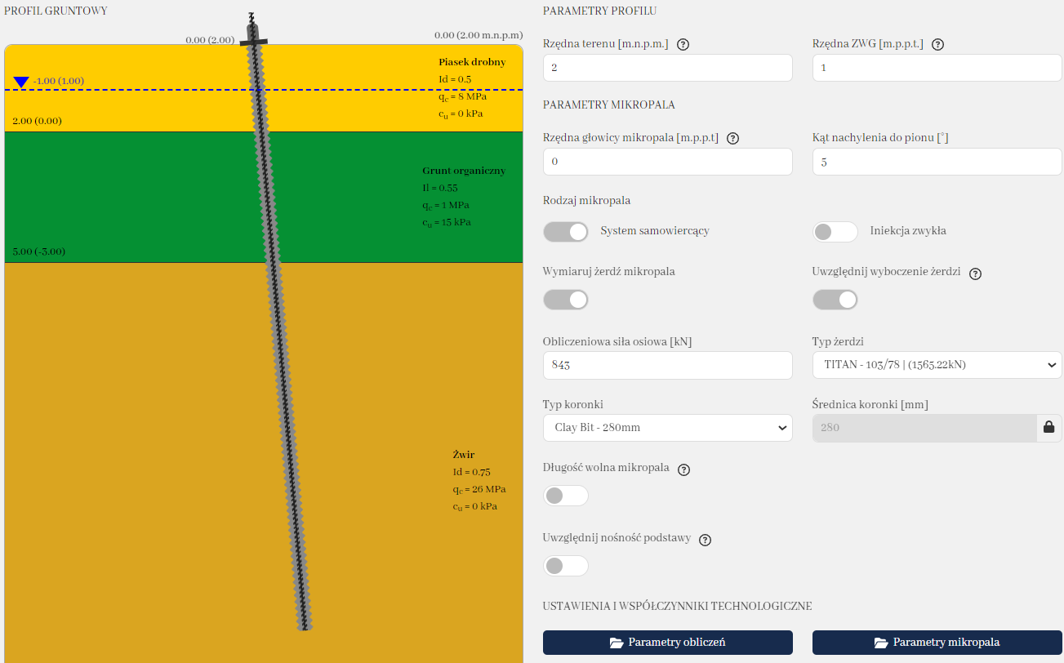Toggle the System samowiercący switch
Screen dimensions: 1064x663
pyautogui.click(x=566, y=232)
